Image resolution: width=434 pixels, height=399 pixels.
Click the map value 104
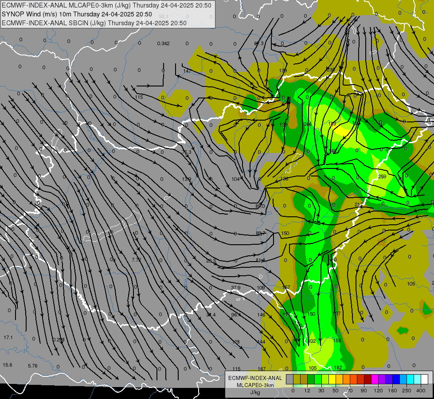pyautogui.click(x=235, y=179)
